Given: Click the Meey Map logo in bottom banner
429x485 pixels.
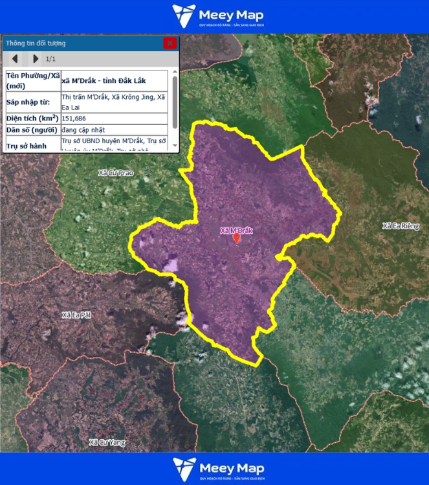Looking at the screenshot, I should [x=218, y=469].
